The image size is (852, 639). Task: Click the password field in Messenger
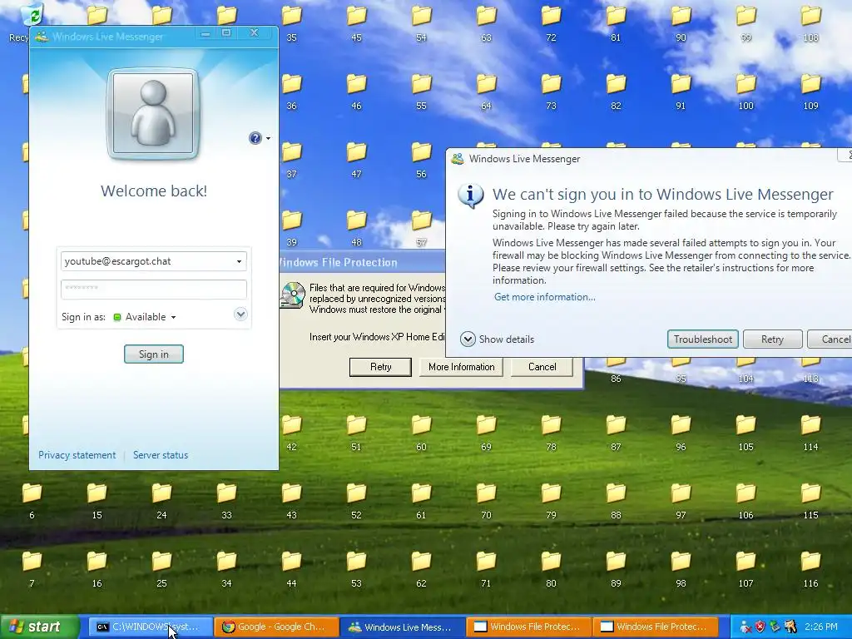tap(154, 289)
